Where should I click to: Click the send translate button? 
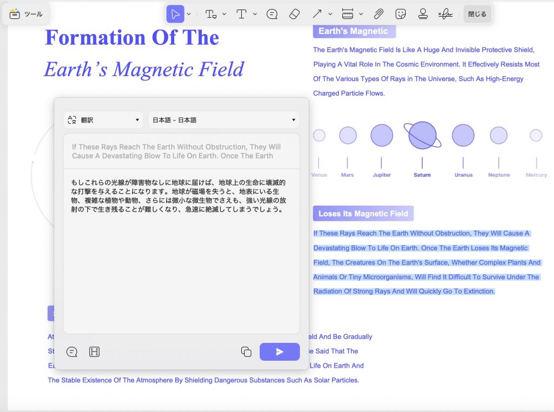(x=280, y=352)
